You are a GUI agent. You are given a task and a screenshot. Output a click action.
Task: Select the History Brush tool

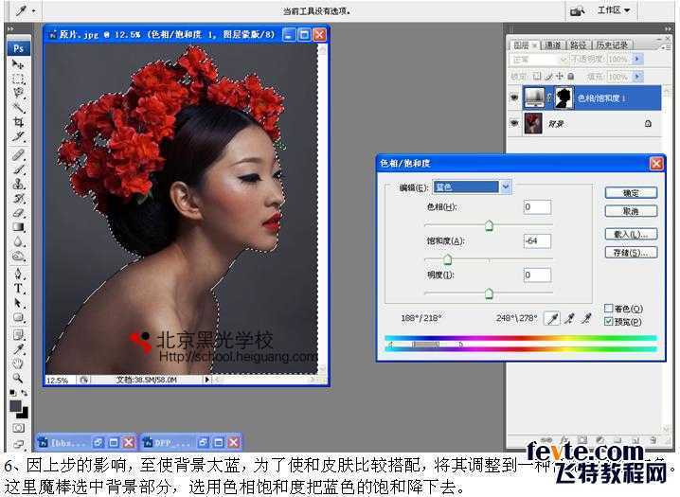click(x=18, y=199)
